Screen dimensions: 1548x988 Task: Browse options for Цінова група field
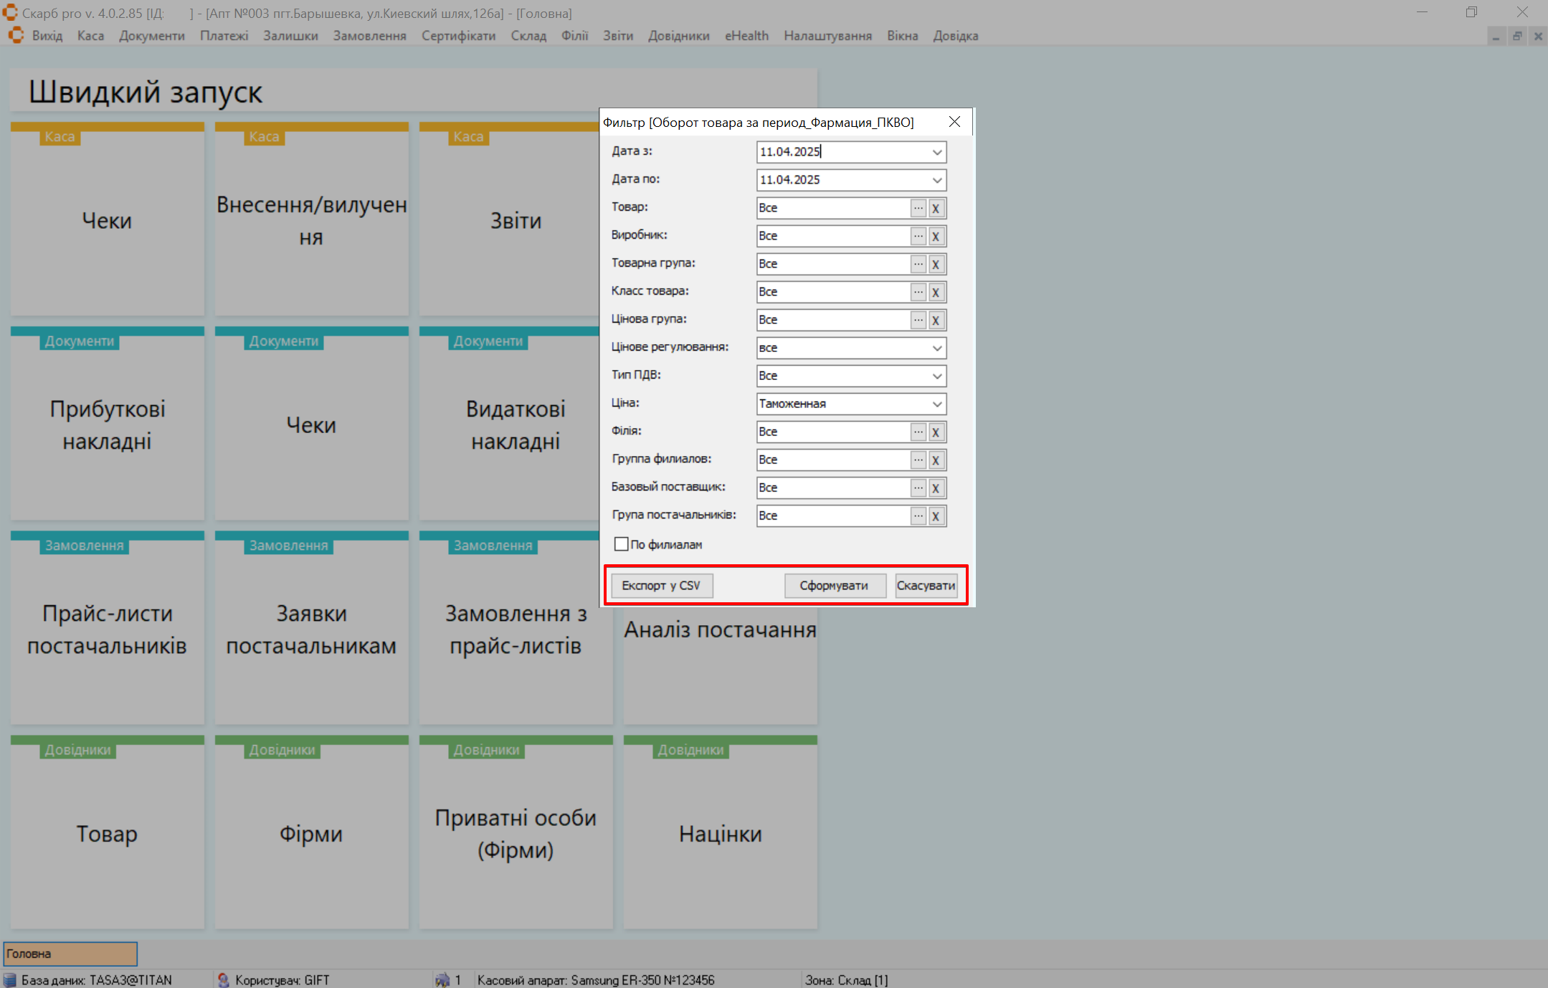(918, 320)
